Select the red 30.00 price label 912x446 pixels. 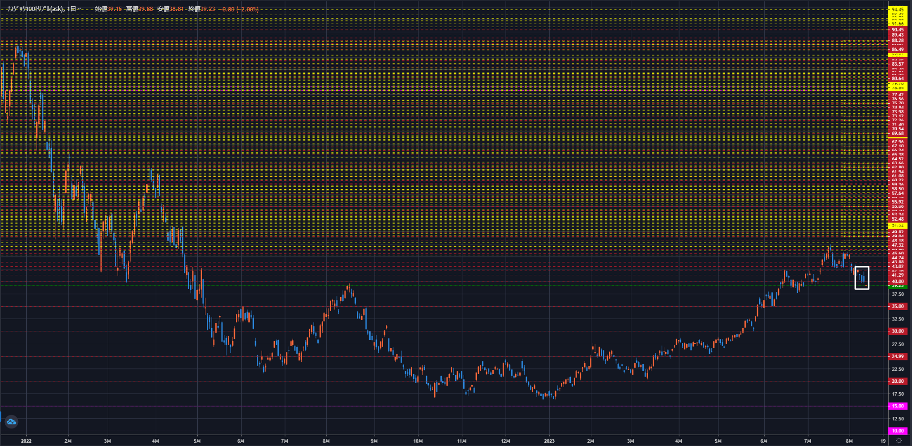[x=898, y=331]
